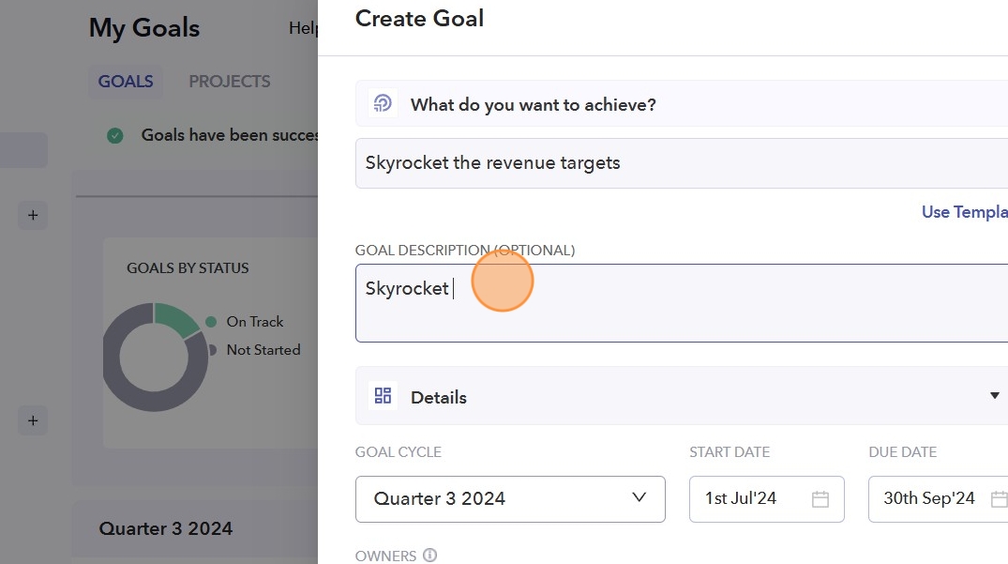Open the Help link in the header
1008x564 pixels.
(304, 28)
